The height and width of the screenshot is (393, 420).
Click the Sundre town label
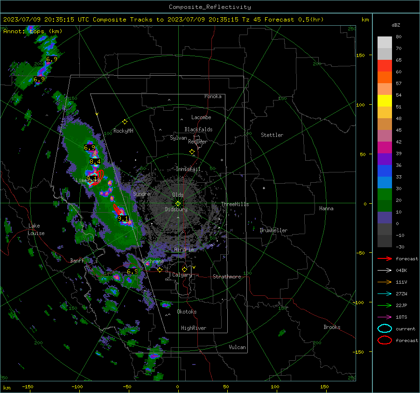[x=141, y=193]
